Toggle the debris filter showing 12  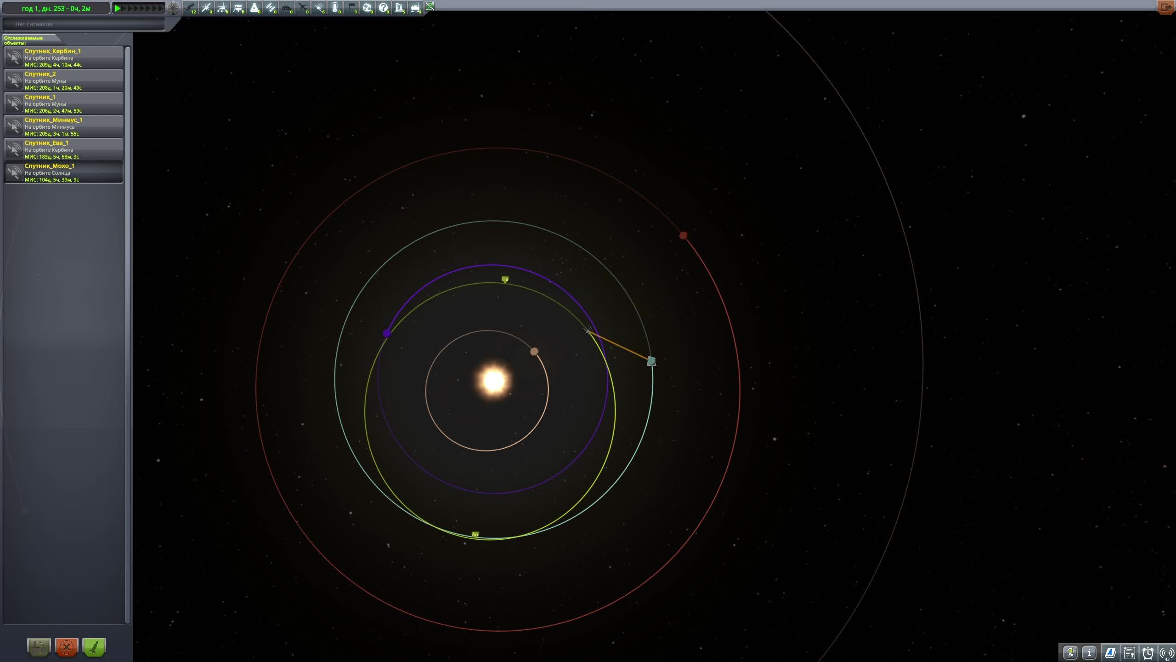(x=190, y=7)
